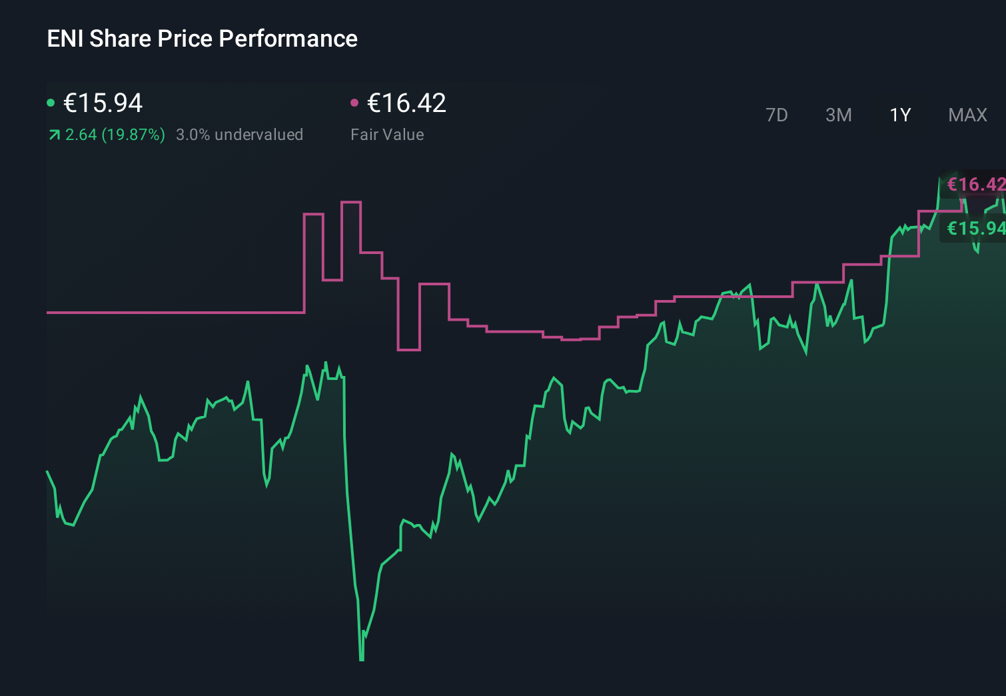Toggle the share price series via its legend dot
The width and height of the screenshot is (1006, 696).
(50, 102)
